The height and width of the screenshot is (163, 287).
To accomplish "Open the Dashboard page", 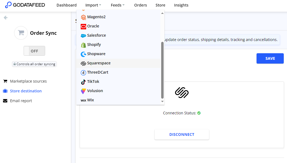I will [67, 5].
